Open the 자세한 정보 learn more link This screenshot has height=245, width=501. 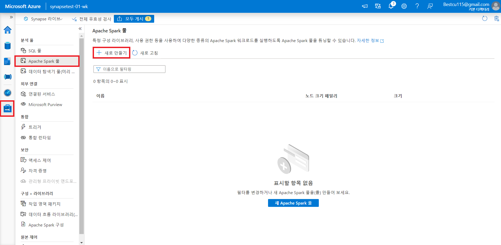click(x=370, y=40)
